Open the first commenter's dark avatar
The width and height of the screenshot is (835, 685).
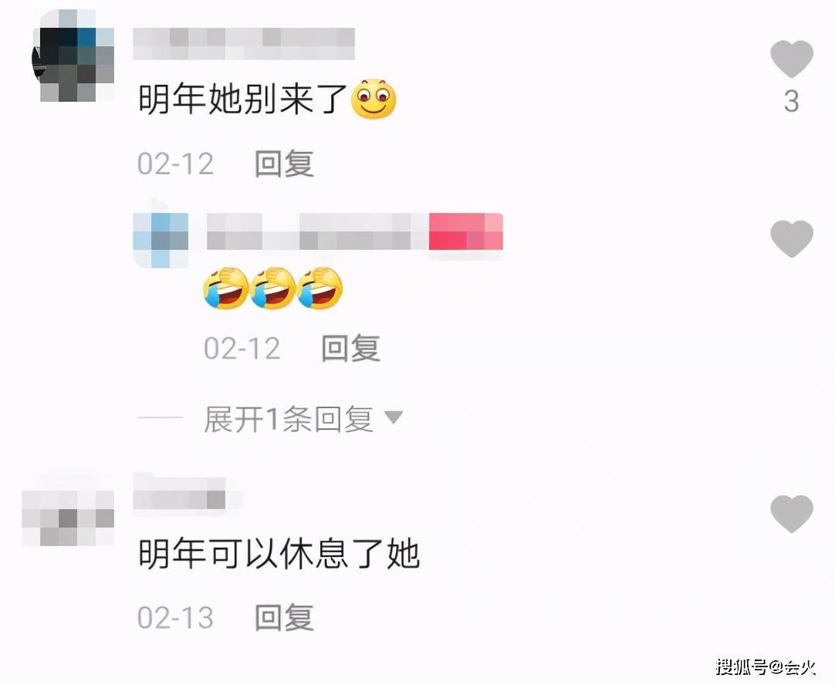point(73,56)
